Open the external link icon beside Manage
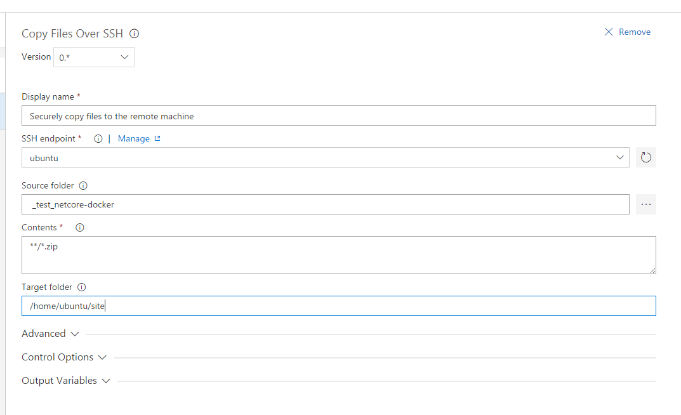The width and height of the screenshot is (681, 415). click(x=157, y=138)
